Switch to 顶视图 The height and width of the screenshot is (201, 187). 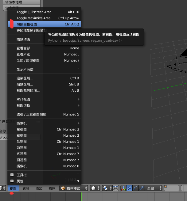pos(45,160)
